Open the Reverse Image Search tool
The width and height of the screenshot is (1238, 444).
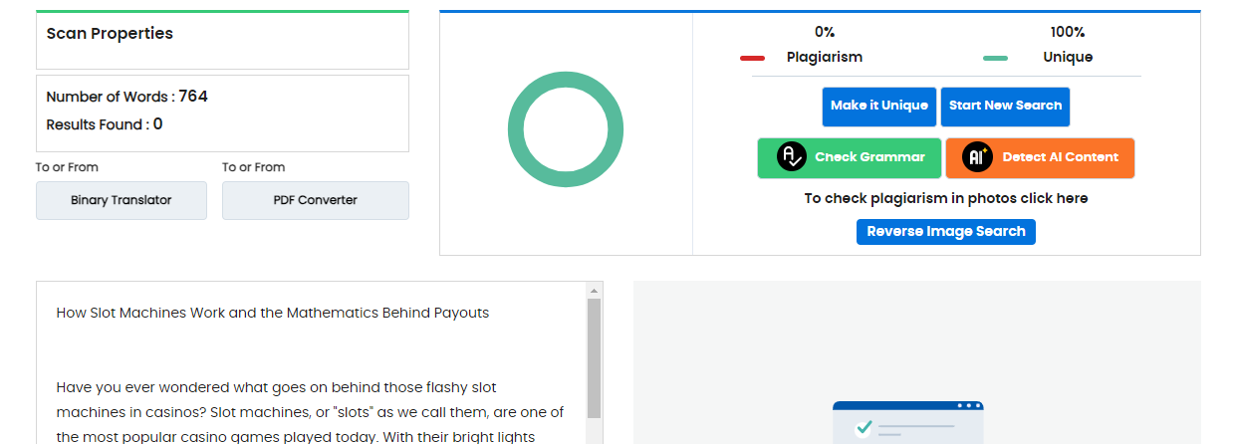945,232
